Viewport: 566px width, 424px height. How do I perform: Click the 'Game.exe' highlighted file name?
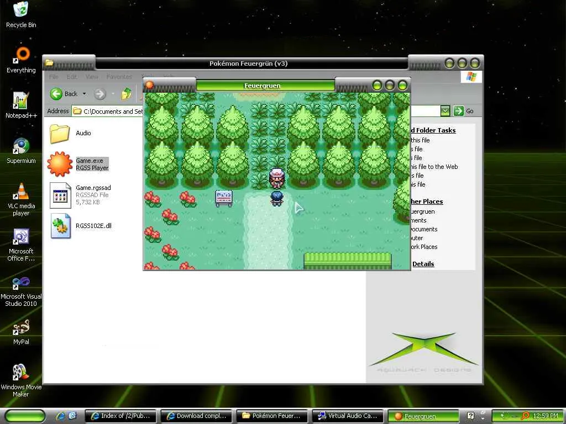(x=89, y=161)
